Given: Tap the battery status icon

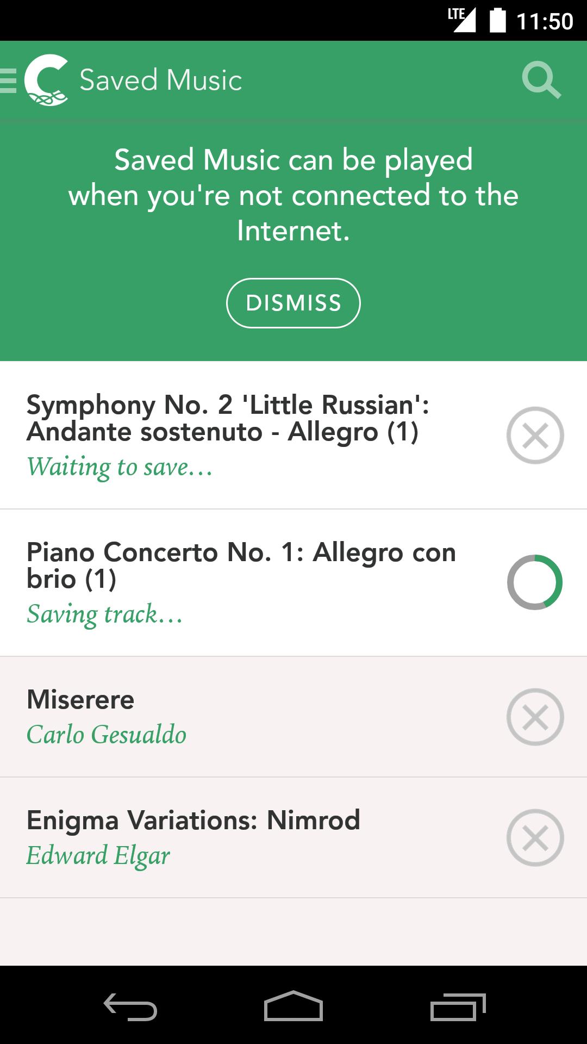Looking at the screenshot, I should pos(497,21).
